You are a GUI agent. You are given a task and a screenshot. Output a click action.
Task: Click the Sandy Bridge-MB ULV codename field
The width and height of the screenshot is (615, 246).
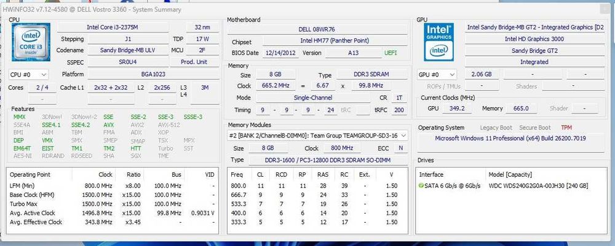point(128,50)
